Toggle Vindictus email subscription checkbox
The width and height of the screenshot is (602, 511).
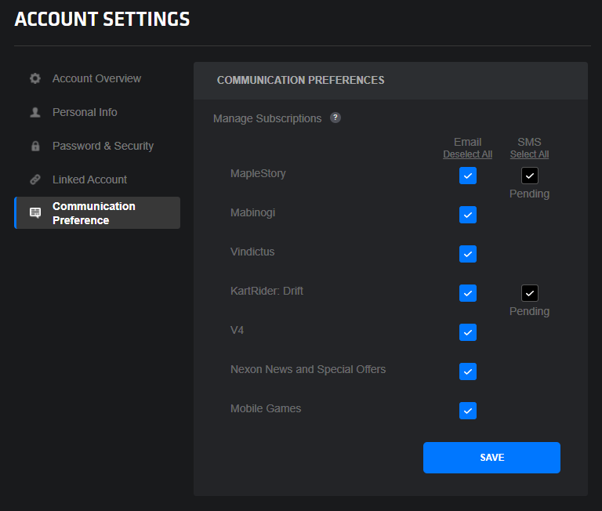point(468,254)
